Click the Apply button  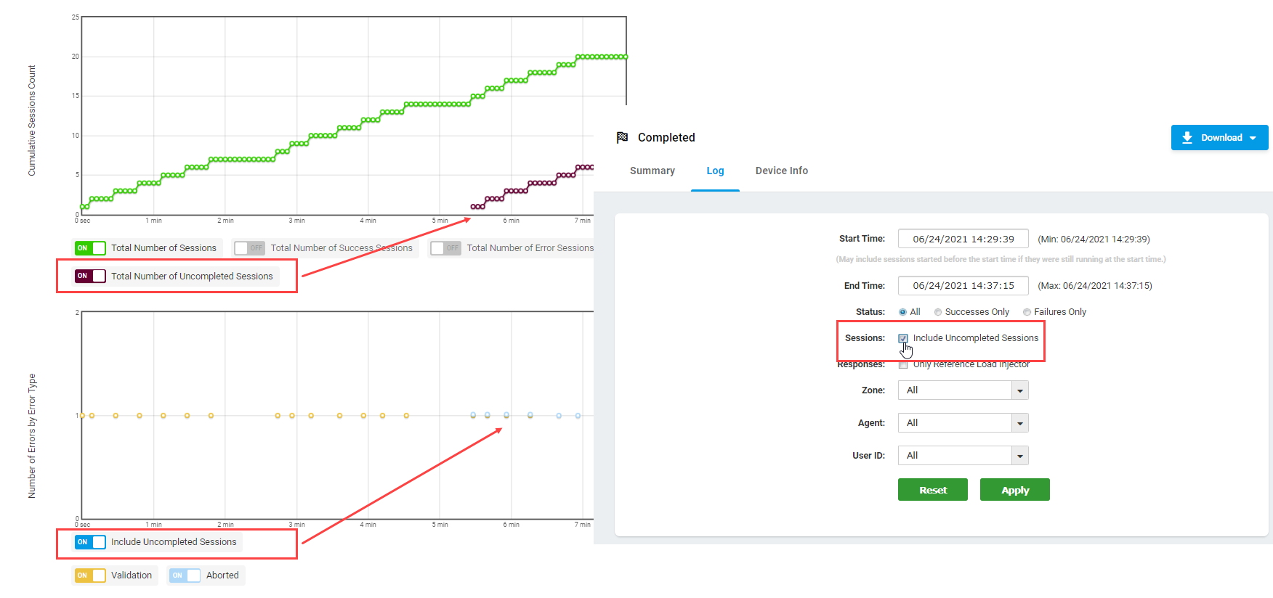(x=1014, y=490)
